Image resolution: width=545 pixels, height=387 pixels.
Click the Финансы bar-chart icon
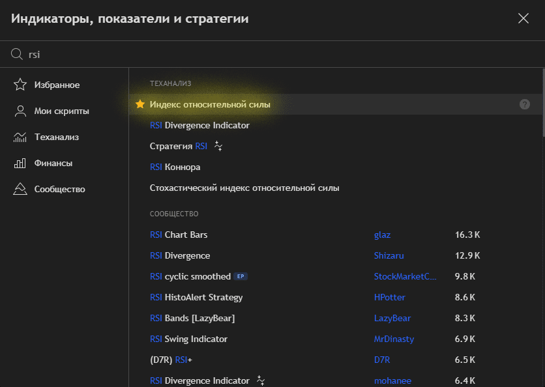coord(20,162)
